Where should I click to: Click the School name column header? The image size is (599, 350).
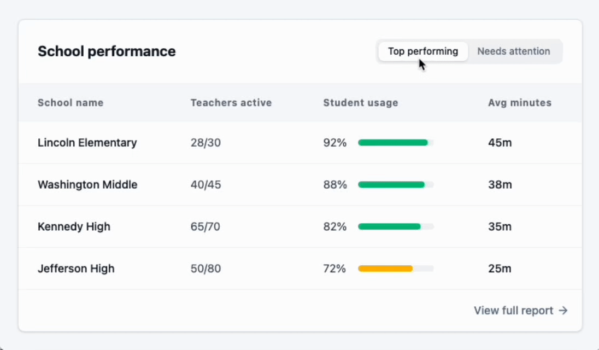pos(71,103)
